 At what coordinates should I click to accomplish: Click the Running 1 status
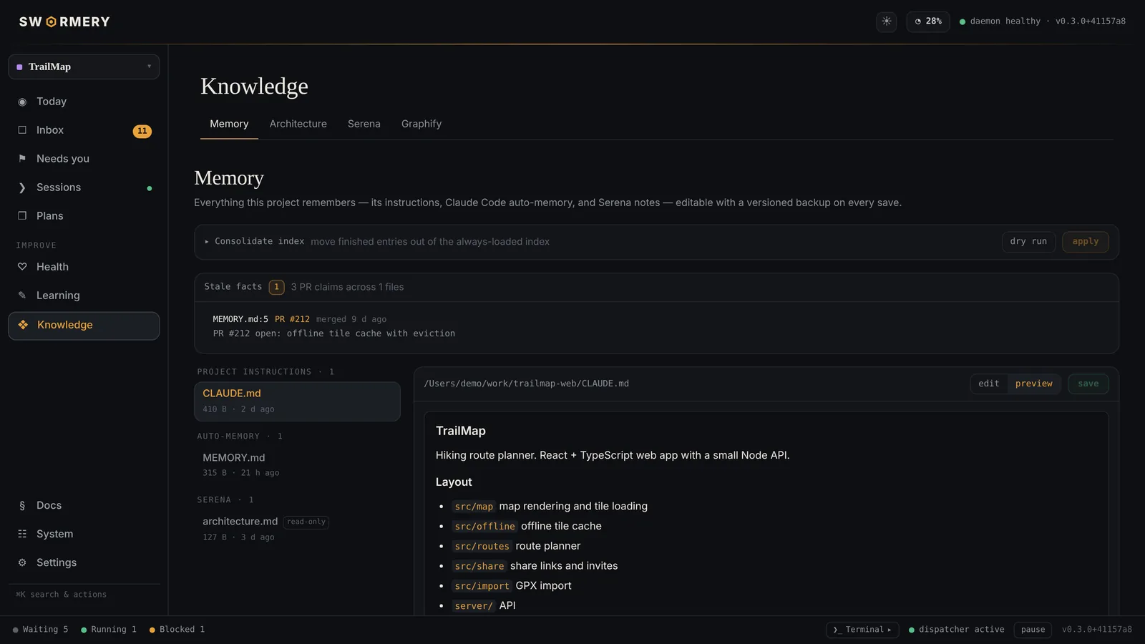click(x=109, y=630)
